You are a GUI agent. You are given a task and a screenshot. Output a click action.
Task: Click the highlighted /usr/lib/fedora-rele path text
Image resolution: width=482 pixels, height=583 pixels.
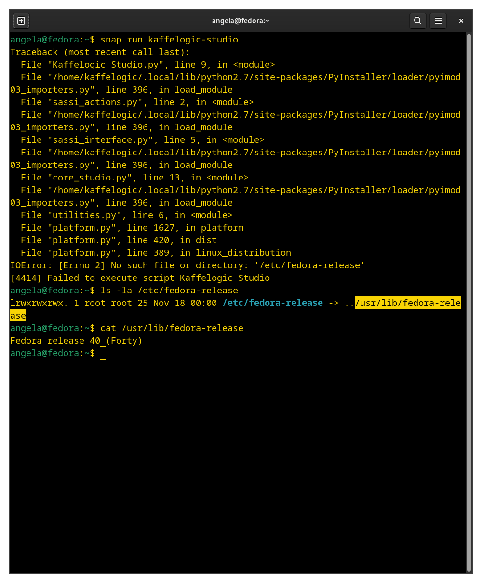407,303
